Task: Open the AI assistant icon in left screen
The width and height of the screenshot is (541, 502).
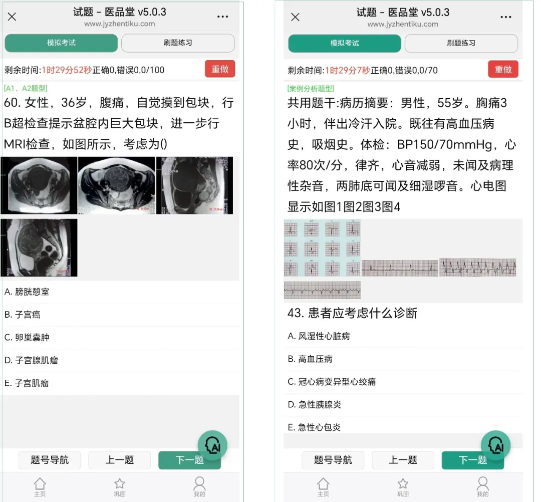Action: pyautogui.click(x=212, y=445)
